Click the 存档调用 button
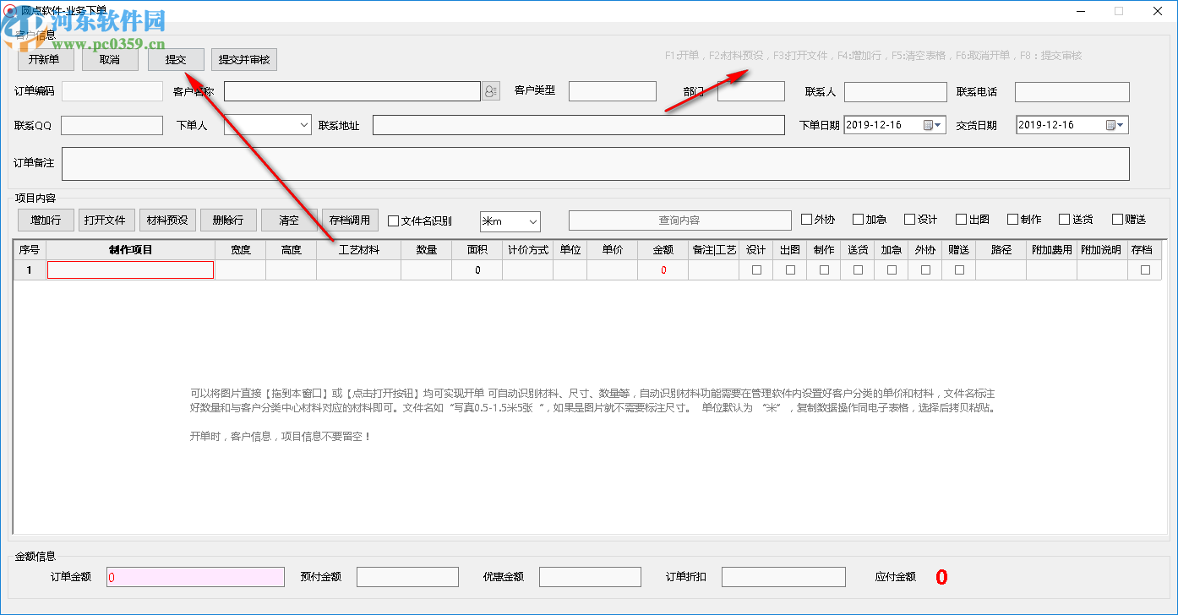The width and height of the screenshot is (1178, 615). coord(348,220)
